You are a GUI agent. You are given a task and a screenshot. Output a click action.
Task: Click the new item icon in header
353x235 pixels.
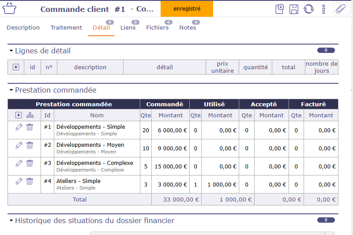[279, 9]
